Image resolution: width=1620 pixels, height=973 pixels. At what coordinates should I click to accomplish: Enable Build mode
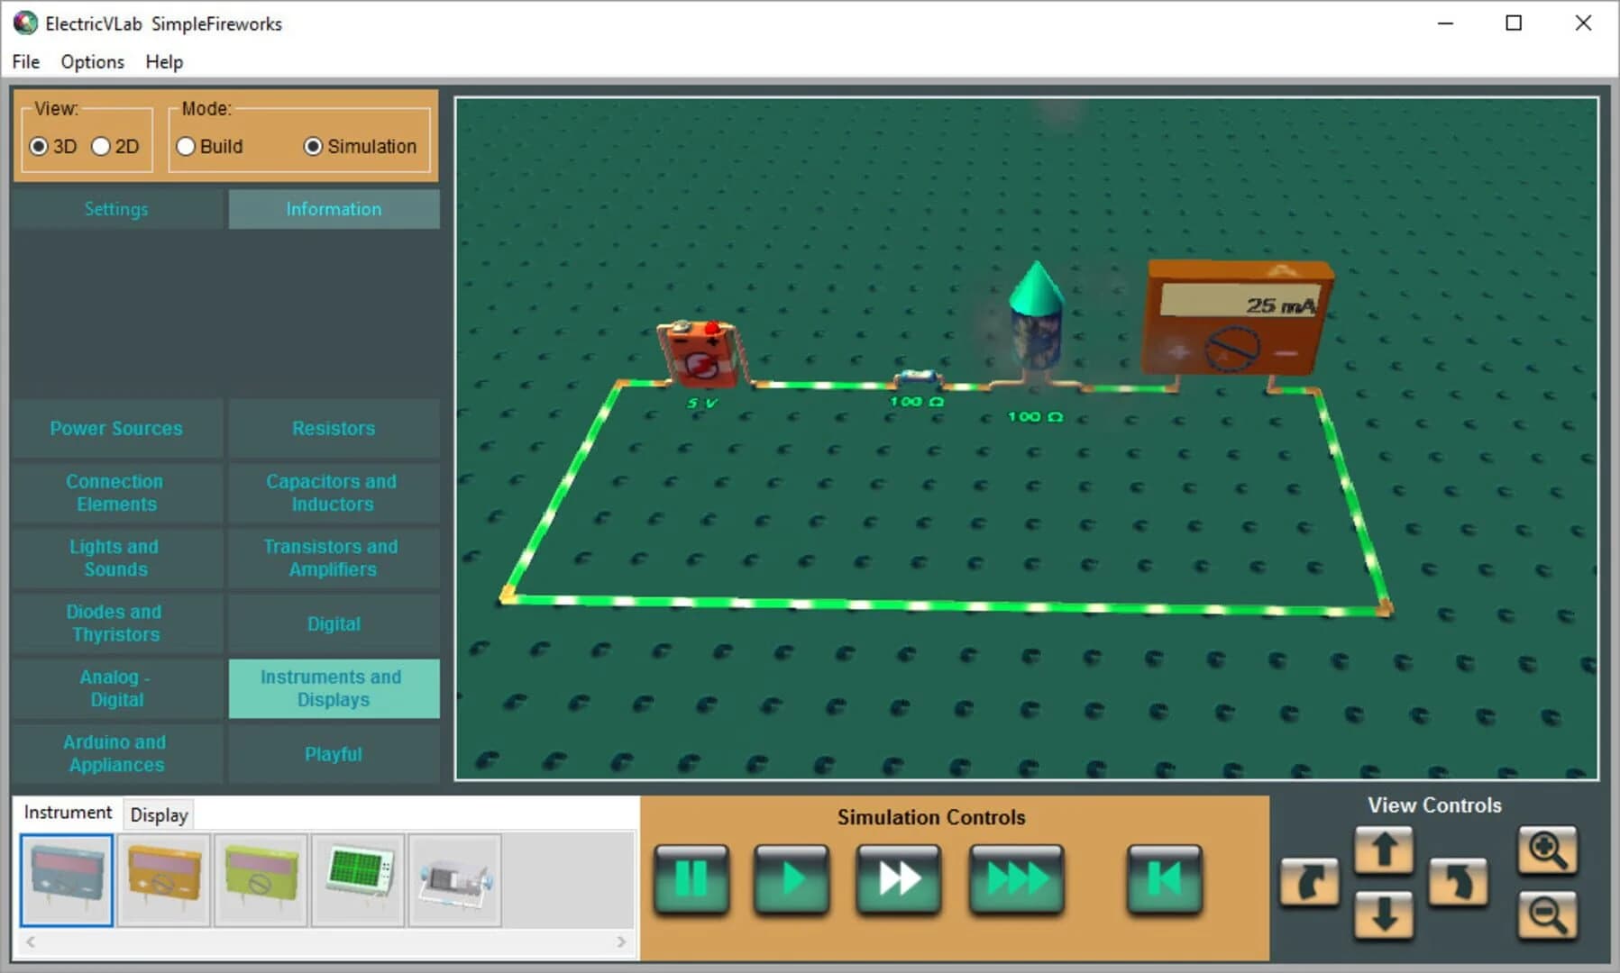tap(186, 146)
